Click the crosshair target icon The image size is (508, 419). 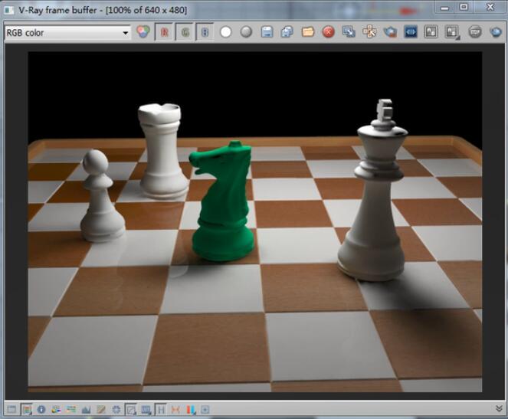click(116, 410)
